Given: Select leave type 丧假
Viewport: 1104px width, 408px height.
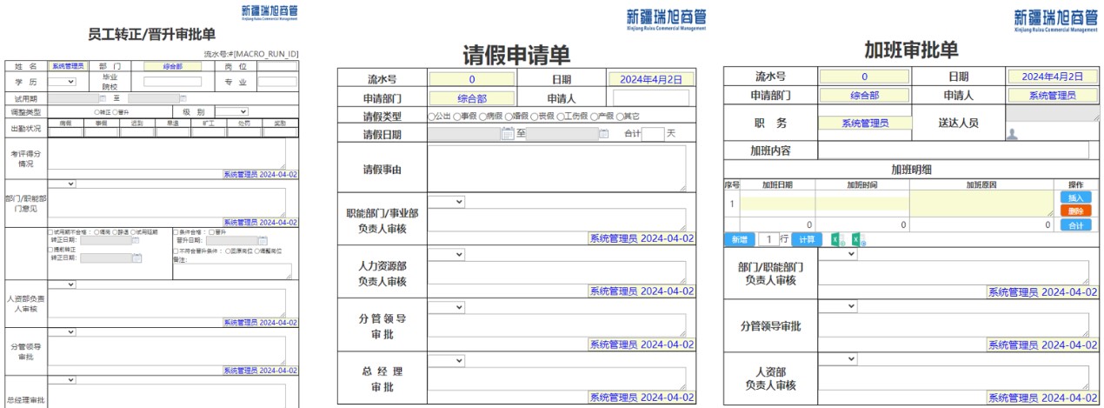Looking at the screenshot, I should [535, 116].
